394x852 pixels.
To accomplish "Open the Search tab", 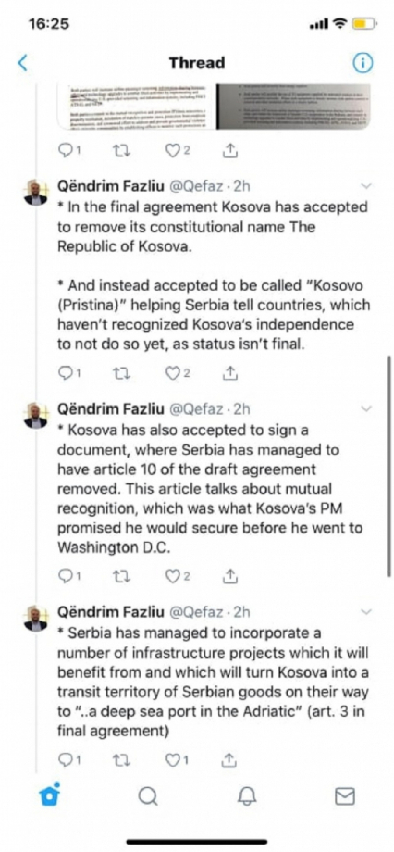I will click(x=148, y=796).
